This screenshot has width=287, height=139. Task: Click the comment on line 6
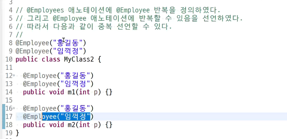click(x=94, y=27)
